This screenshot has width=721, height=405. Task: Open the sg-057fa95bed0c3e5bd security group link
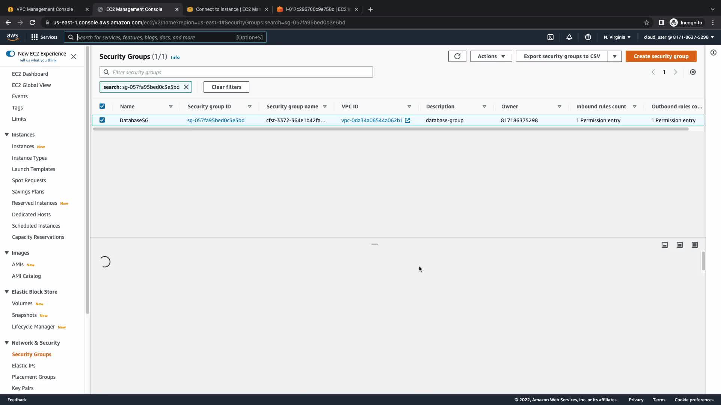click(216, 120)
